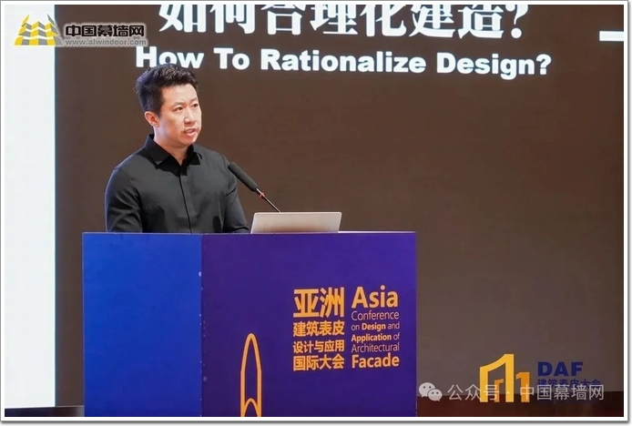The image size is (632, 426).
Task: Select the Chinese slide title 如何合理化建造
Action: point(343,19)
